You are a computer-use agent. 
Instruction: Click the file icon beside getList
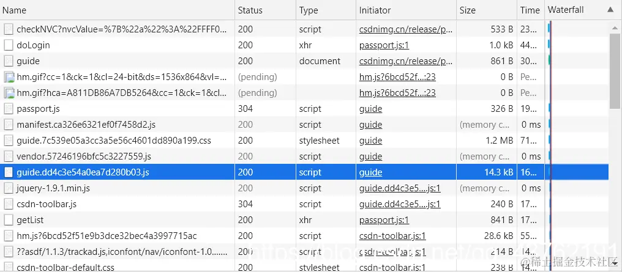(x=9, y=219)
